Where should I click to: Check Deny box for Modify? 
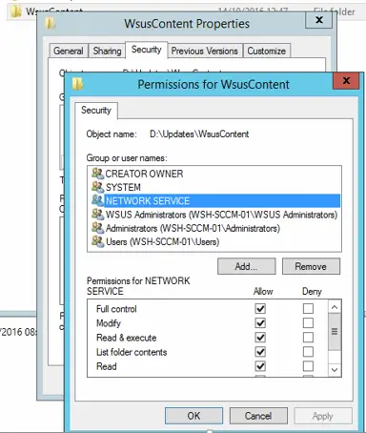click(x=308, y=323)
